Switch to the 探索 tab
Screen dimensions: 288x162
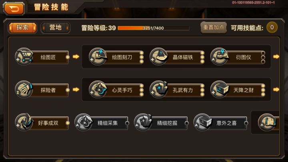pyautogui.click(x=22, y=28)
